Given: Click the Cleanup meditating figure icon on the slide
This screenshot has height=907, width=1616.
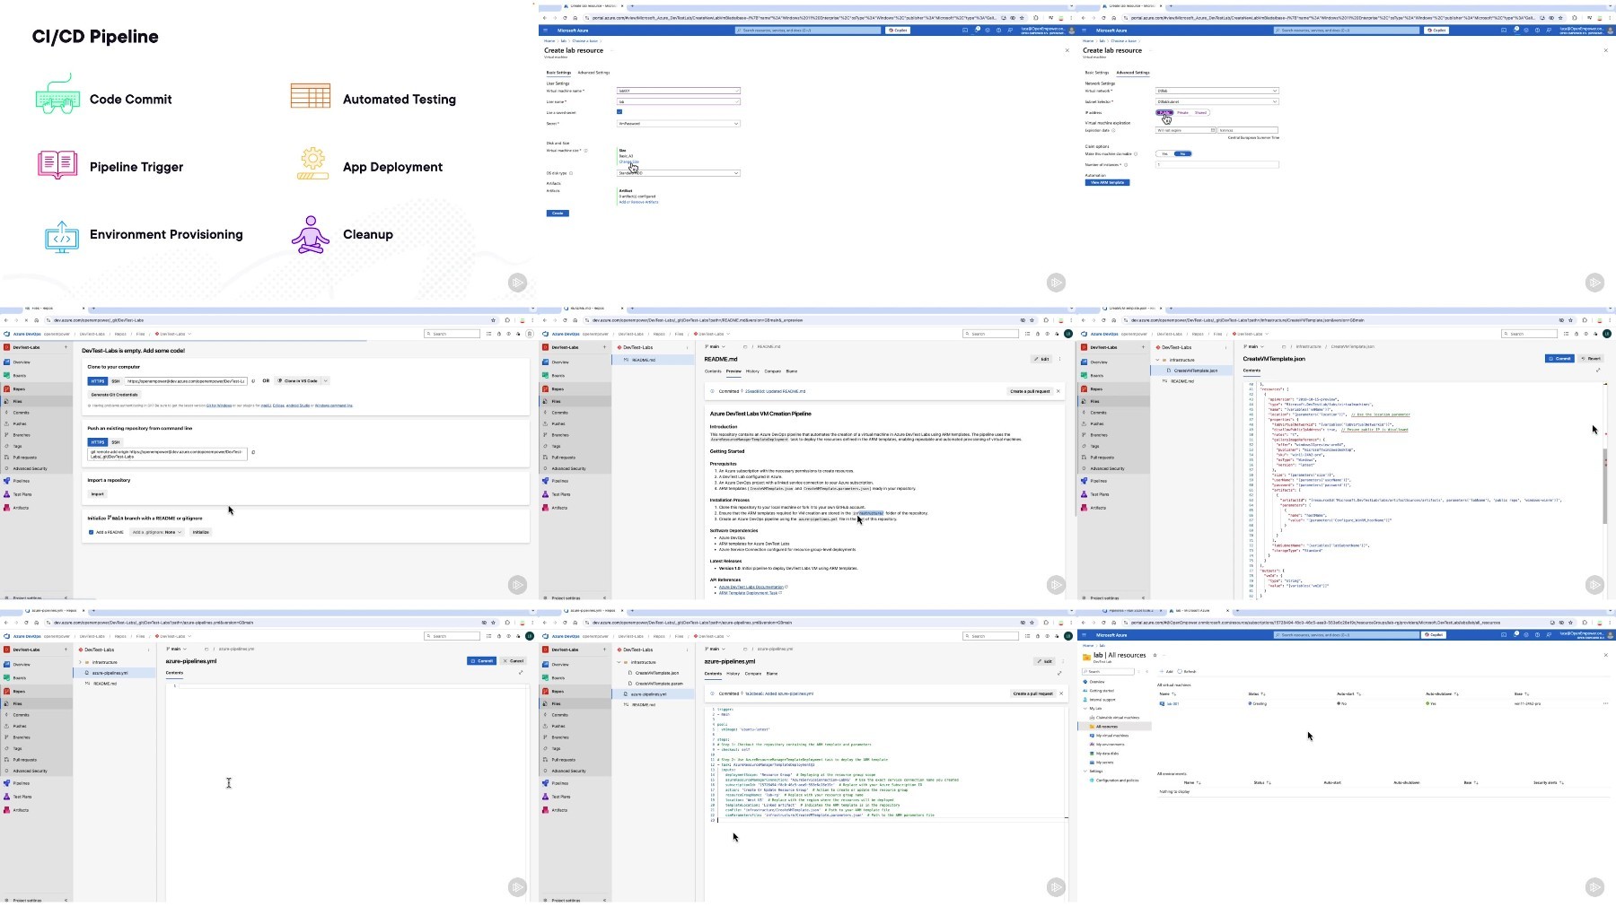Looking at the screenshot, I should pos(311,234).
